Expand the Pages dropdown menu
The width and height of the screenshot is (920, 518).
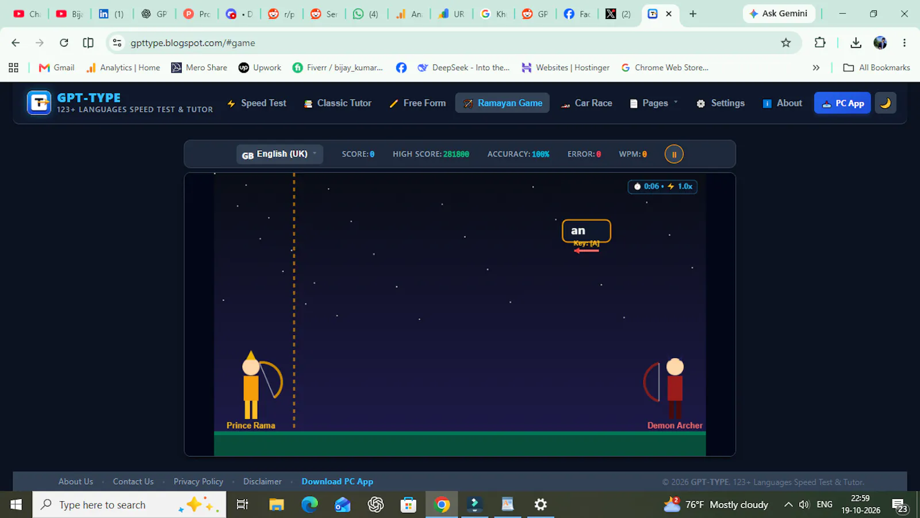[x=654, y=103]
